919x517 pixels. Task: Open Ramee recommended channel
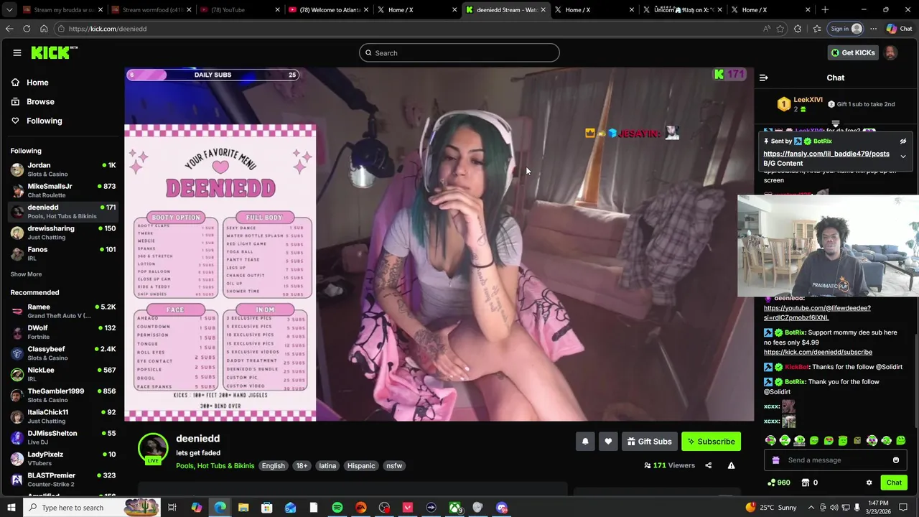coord(62,311)
